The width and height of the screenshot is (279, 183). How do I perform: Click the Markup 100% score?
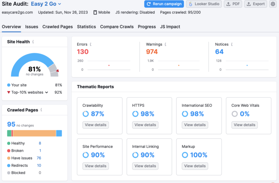(199, 155)
